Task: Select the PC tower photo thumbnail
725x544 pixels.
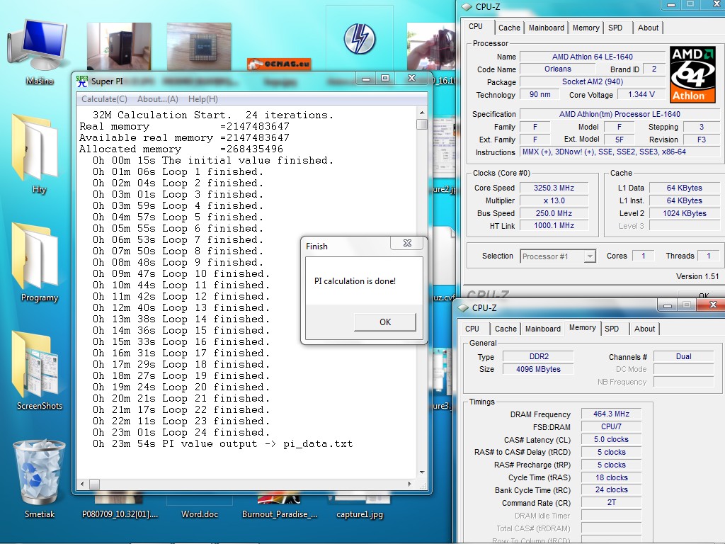Action: point(119,46)
